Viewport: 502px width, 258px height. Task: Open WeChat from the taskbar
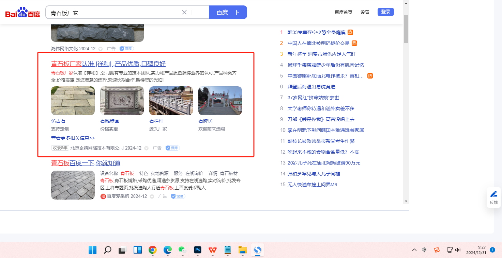[x=183, y=250]
